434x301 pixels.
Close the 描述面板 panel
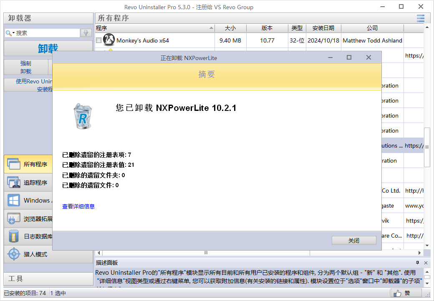(426, 263)
